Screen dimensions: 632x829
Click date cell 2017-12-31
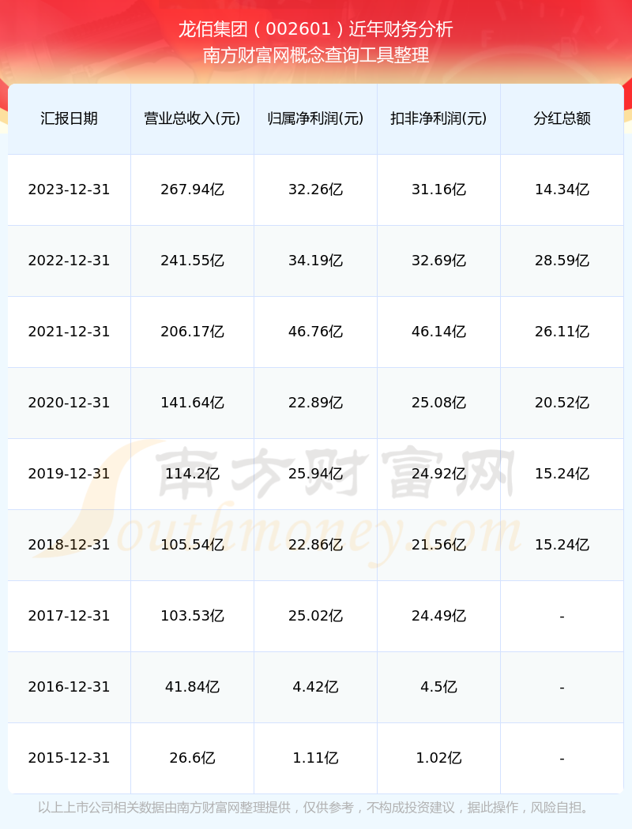click(x=70, y=616)
